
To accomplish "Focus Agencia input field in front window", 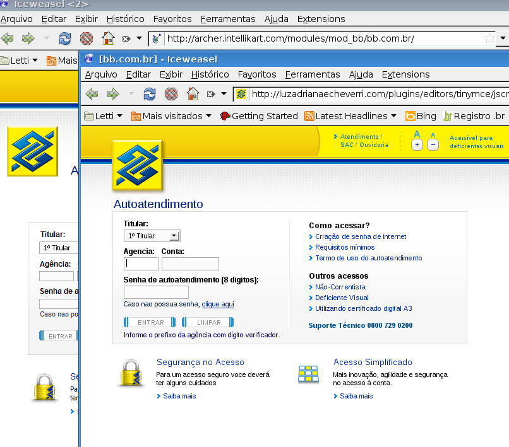I will pyautogui.click(x=141, y=264).
